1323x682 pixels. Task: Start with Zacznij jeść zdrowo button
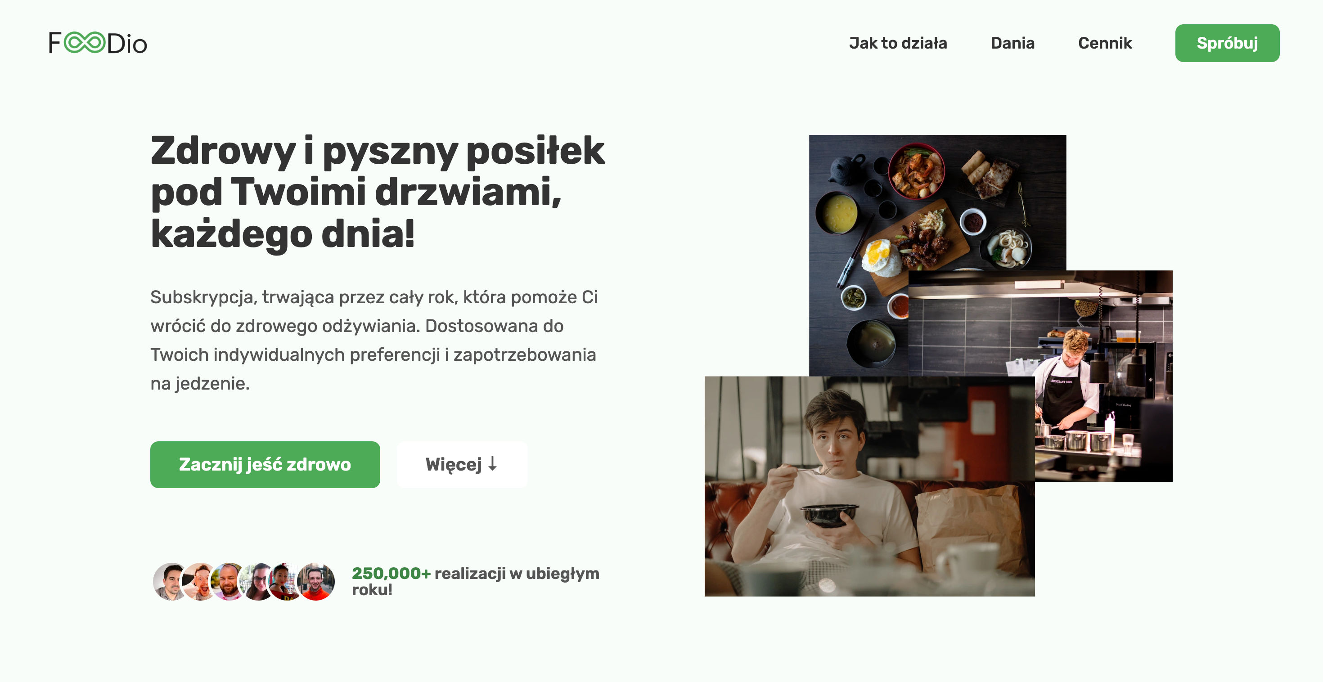coord(265,464)
